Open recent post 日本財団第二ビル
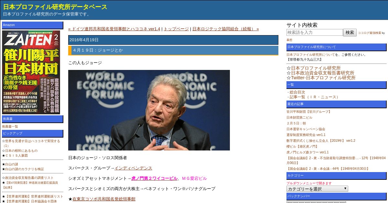The width and height of the screenshot is (388, 203). click(x=299, y=117)
